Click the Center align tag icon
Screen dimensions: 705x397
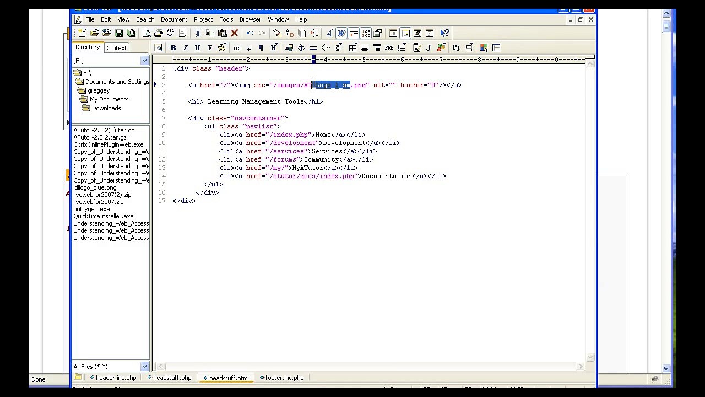click(365, 48)
